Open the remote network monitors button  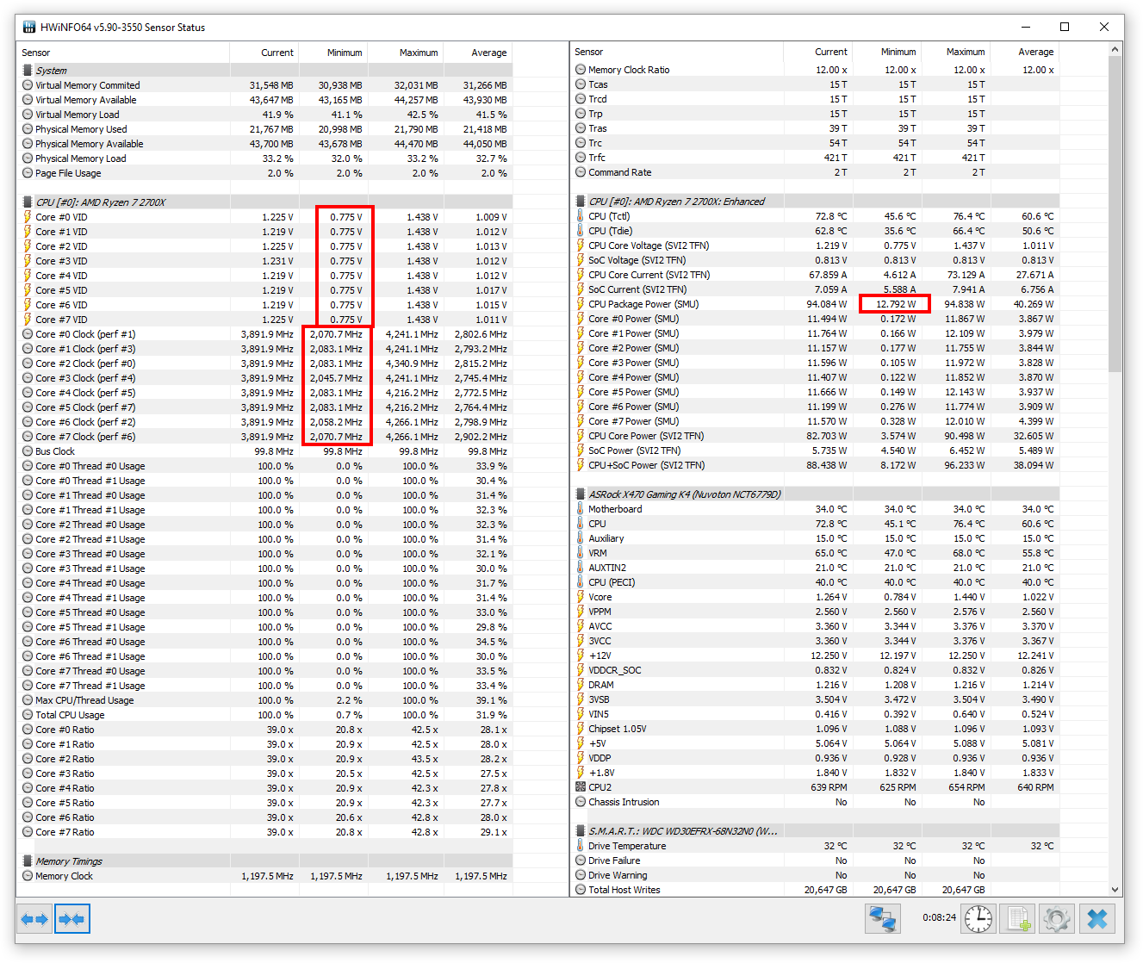tap(882, 919)
